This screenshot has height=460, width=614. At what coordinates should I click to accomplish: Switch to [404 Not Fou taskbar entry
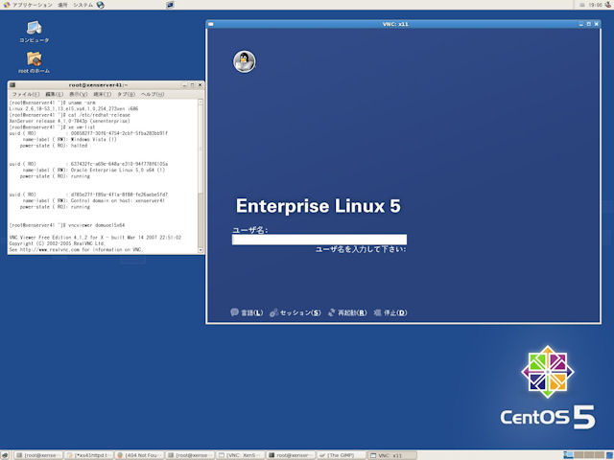click(139, 455)
